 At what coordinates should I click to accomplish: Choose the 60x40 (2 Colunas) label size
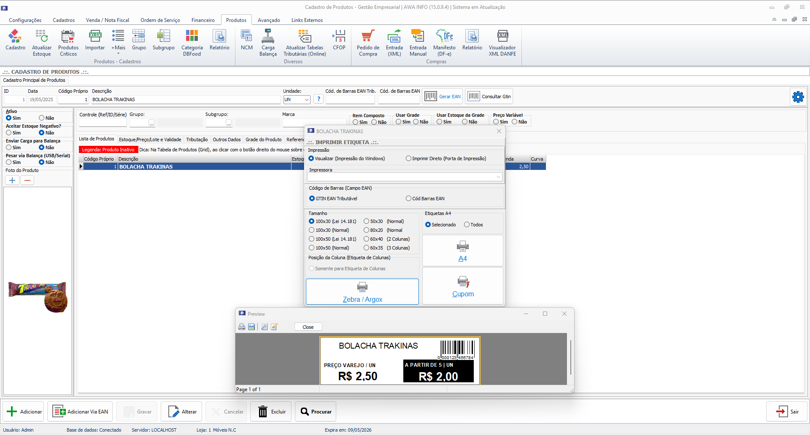pyautogui.click(x=387, y=239)
